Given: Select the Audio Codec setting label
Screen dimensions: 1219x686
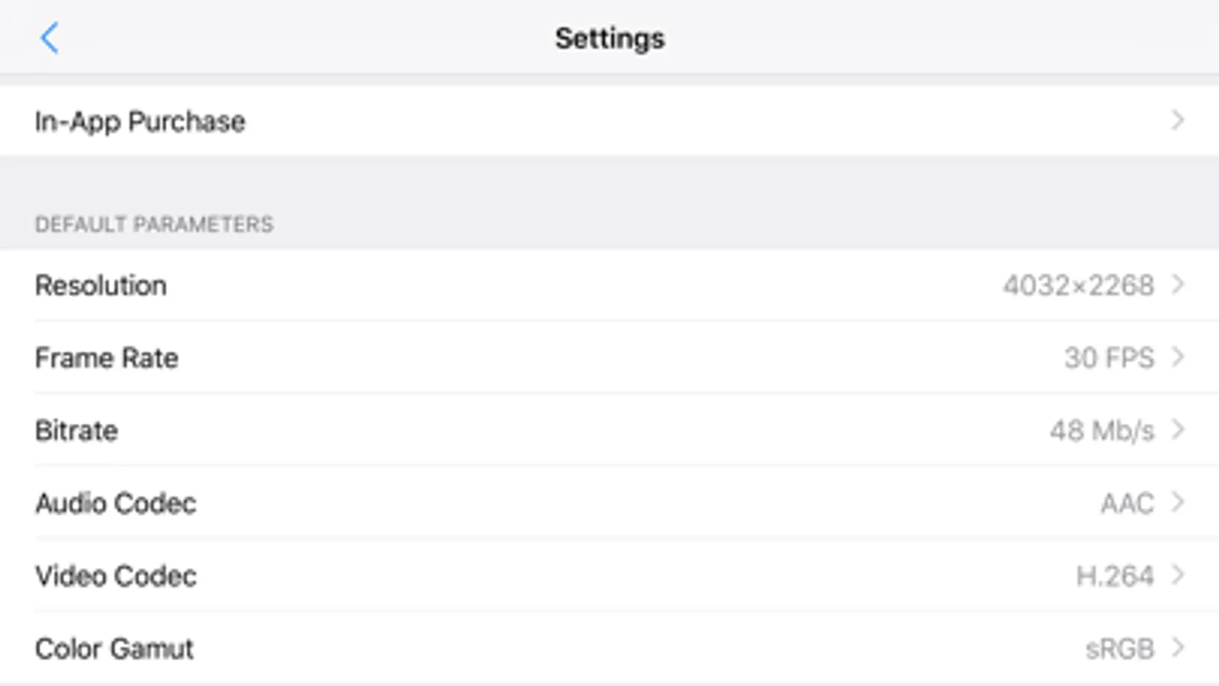Looking at the screenshot, I should pos(116,503).
